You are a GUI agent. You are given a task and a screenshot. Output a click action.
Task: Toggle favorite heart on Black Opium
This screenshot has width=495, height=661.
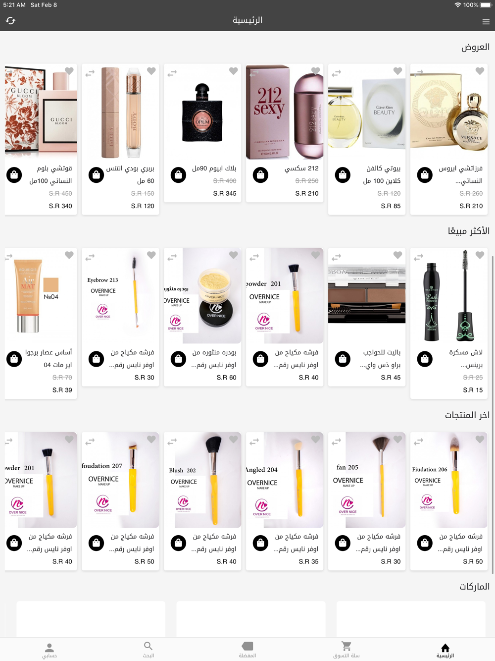[233, 71]
